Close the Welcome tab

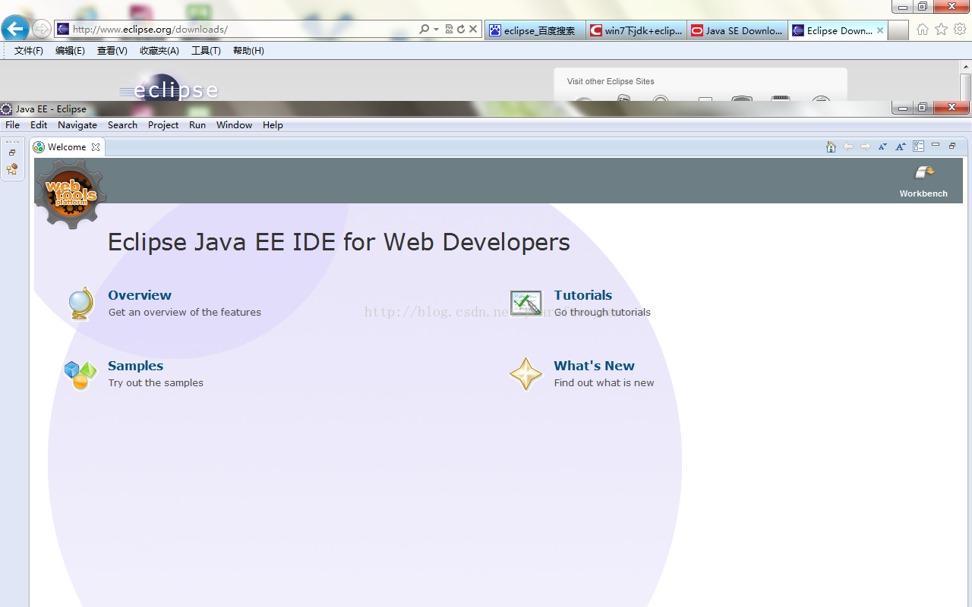[x=96, y=147]
